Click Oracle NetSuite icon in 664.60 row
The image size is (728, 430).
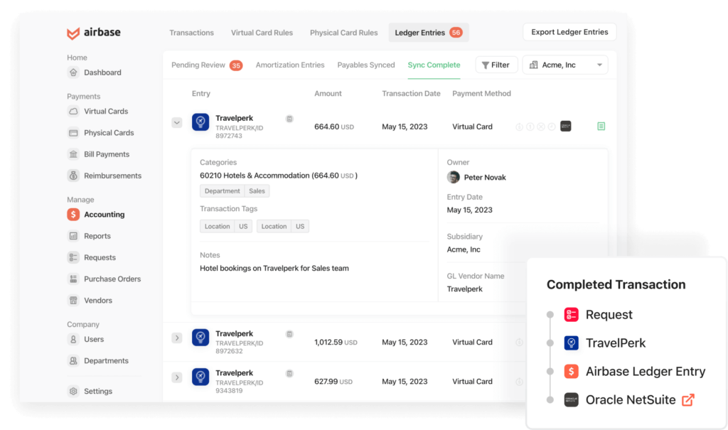[x=565, y=127]
